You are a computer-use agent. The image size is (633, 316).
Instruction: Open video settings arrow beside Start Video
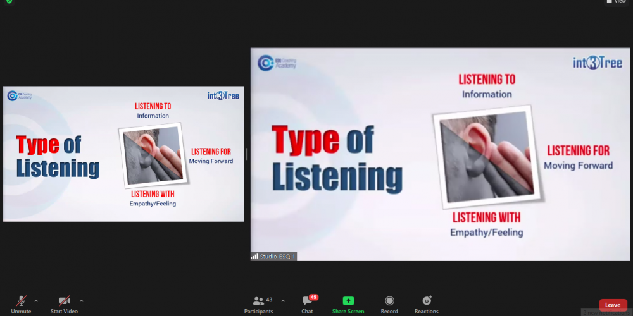(82, 301)
